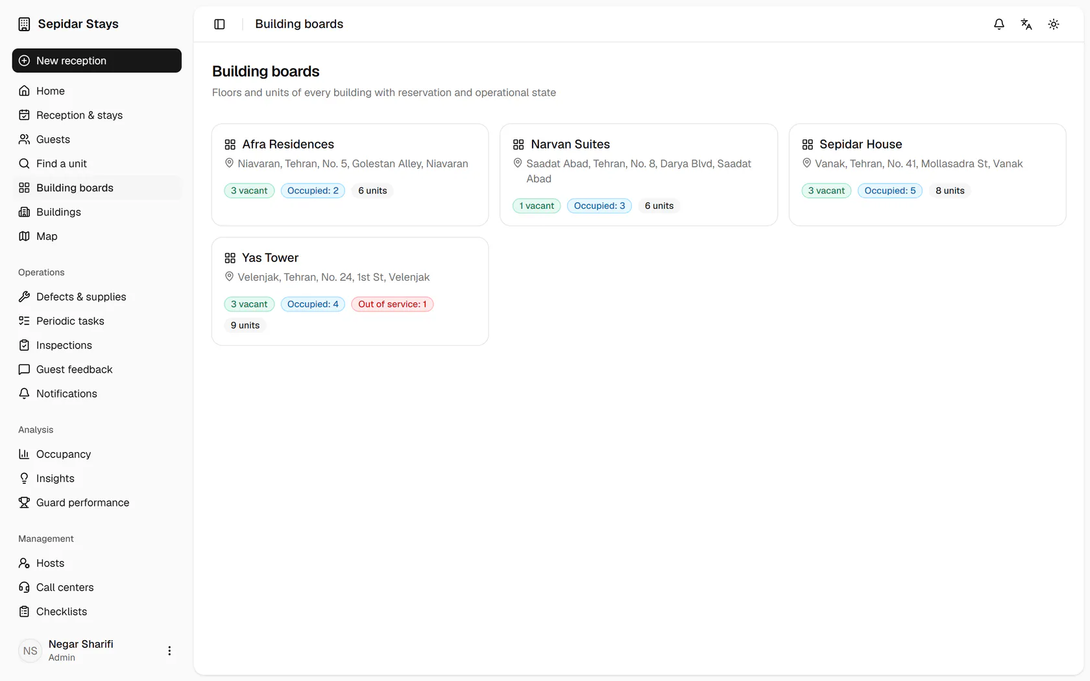
Task: Open the Sepidar House board card
Action: coord(927,174)
